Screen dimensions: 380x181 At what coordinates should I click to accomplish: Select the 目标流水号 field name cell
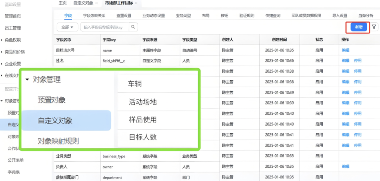(65, 51)
